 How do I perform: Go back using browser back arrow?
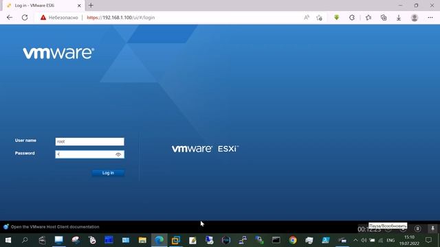click(x=10, y=17)
